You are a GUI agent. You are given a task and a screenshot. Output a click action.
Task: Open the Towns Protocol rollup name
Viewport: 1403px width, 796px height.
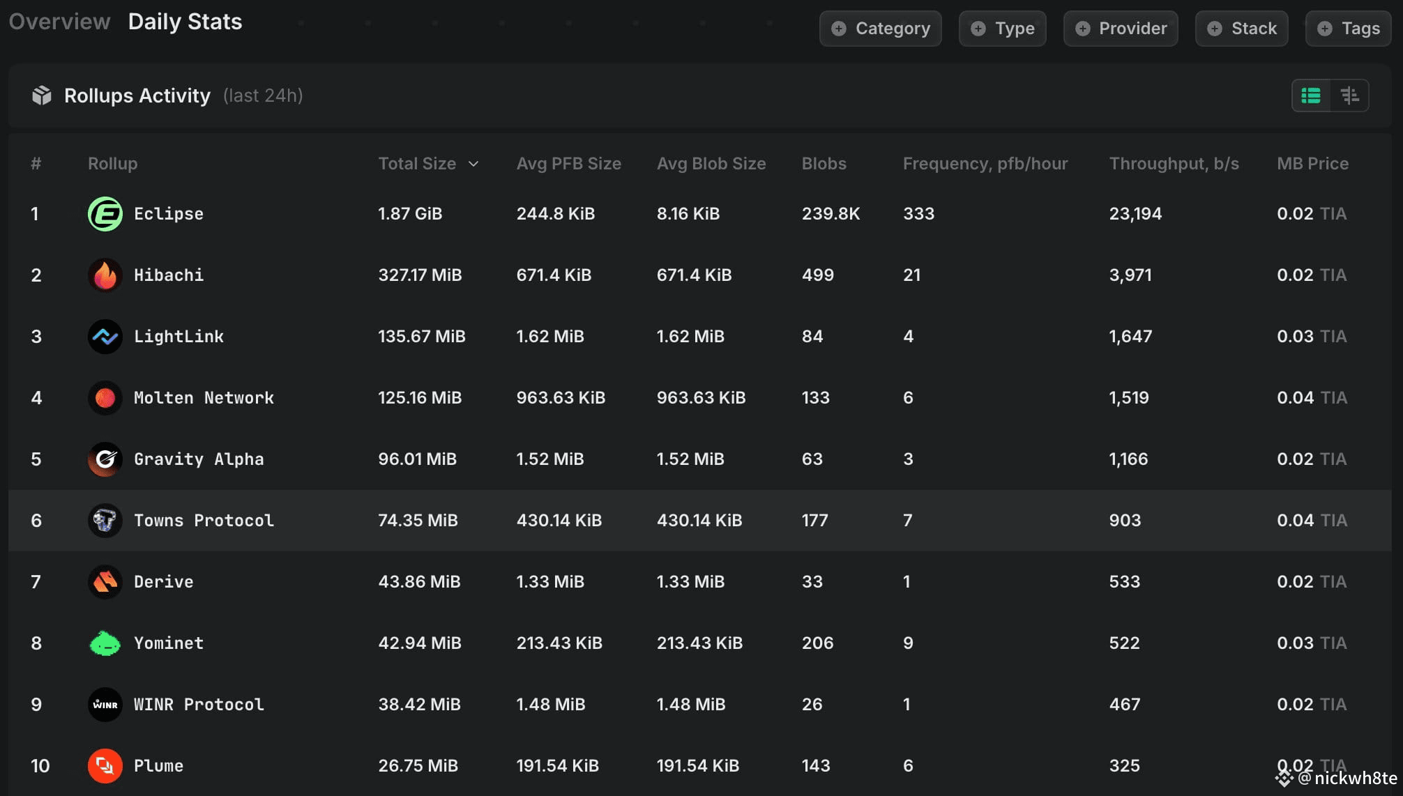click(204, 521)
